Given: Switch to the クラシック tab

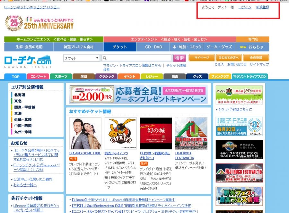Looking at the screenshot, I should tap(106, 76).
